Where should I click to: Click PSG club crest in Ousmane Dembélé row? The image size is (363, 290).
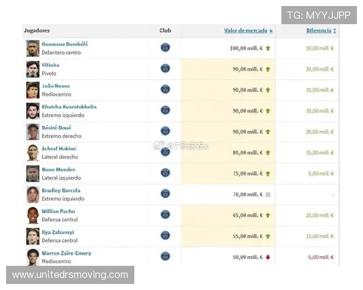pyautogui.click(x=165, y=48)
